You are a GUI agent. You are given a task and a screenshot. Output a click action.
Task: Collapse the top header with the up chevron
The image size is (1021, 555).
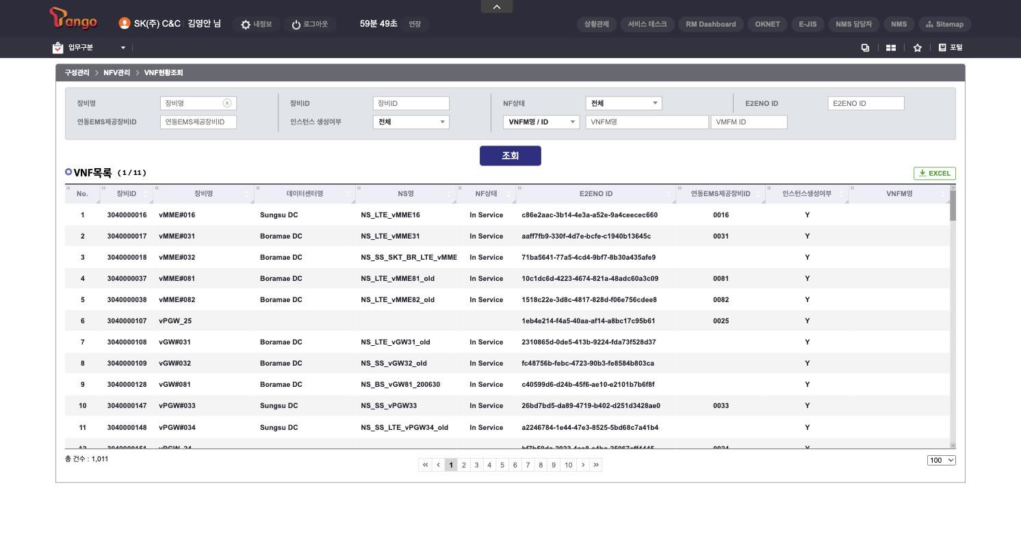497,7
